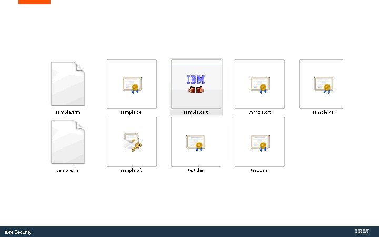Screen dimensions: 379x237
Task: Select the certificate icon above sample.crt
Action: tap(260, 85)
